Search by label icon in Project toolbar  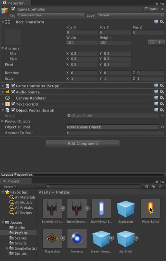click(153, 186)
